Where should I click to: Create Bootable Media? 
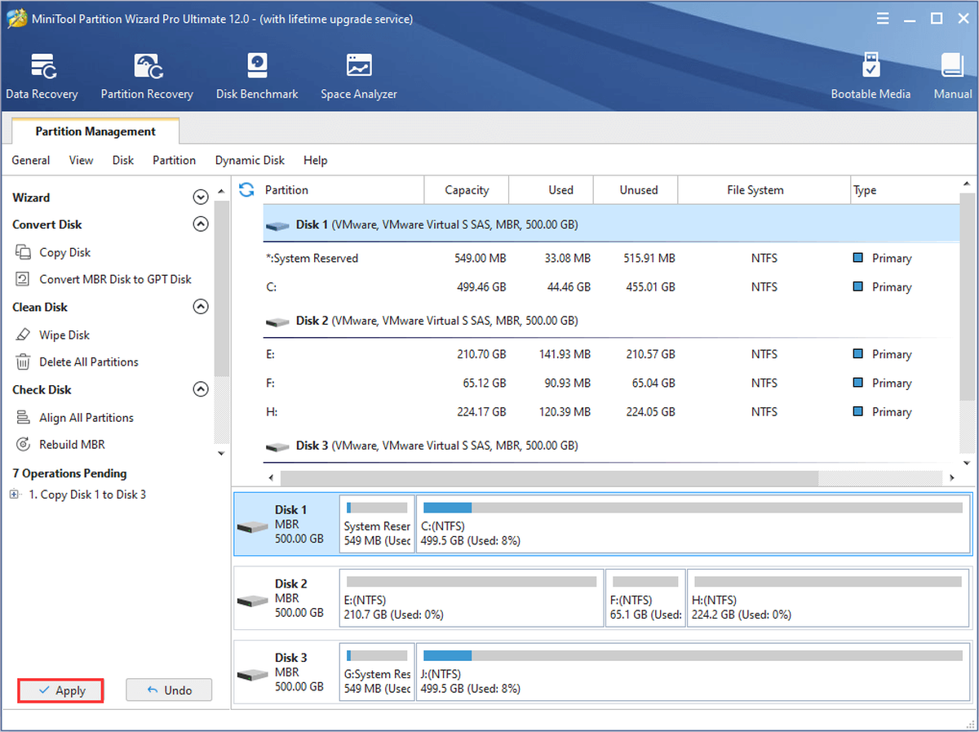click(x=870, y=76)
